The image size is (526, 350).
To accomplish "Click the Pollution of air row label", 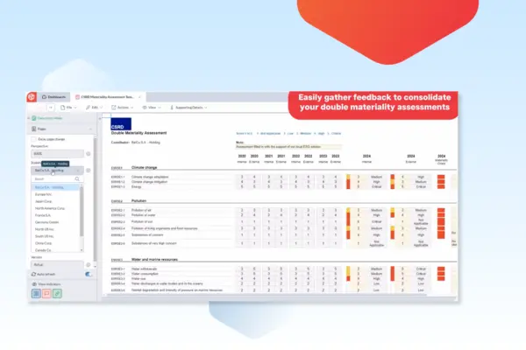I will 141,210.
